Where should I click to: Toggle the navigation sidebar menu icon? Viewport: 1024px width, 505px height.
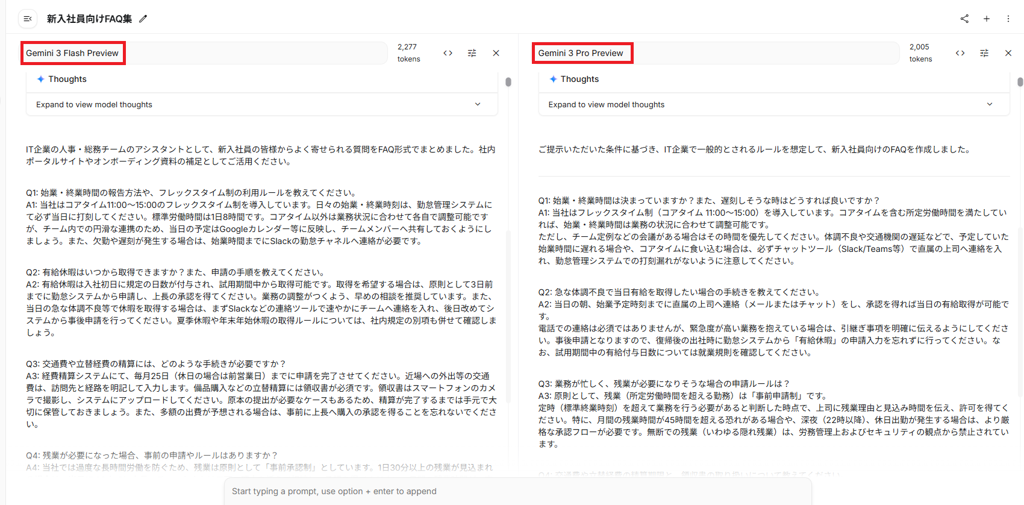pos(28,19)
